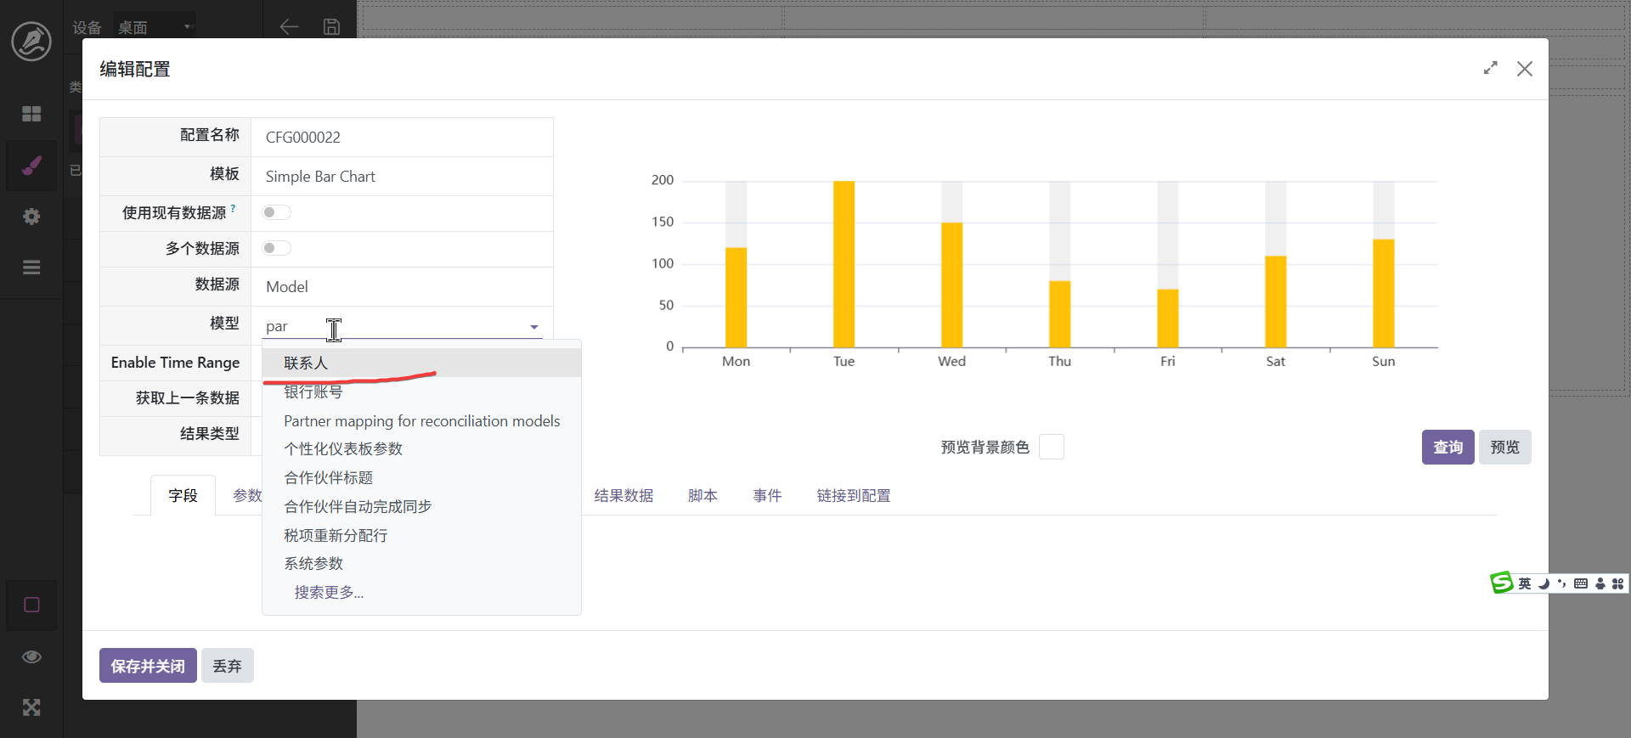Select the paintbrush design icon in sidebar
The image size is (1631, 738).
pyautogui.click(x=31, y=166)
